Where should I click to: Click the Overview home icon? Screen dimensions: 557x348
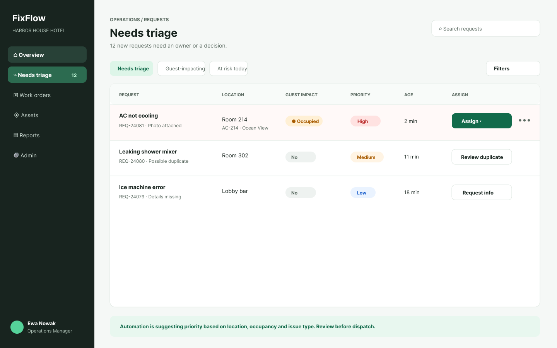click(x=15, y=55)
